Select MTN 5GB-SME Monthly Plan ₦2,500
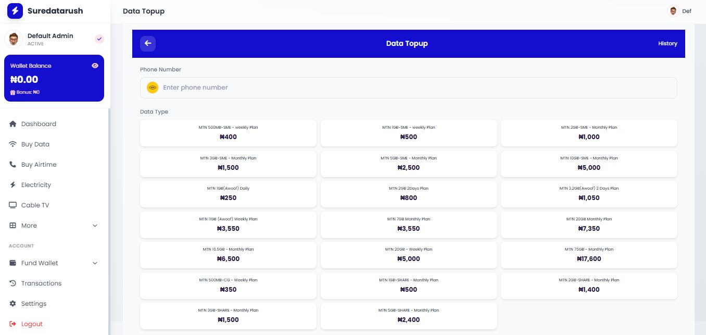Screen dimensions: 706x335 click(409, 164)
